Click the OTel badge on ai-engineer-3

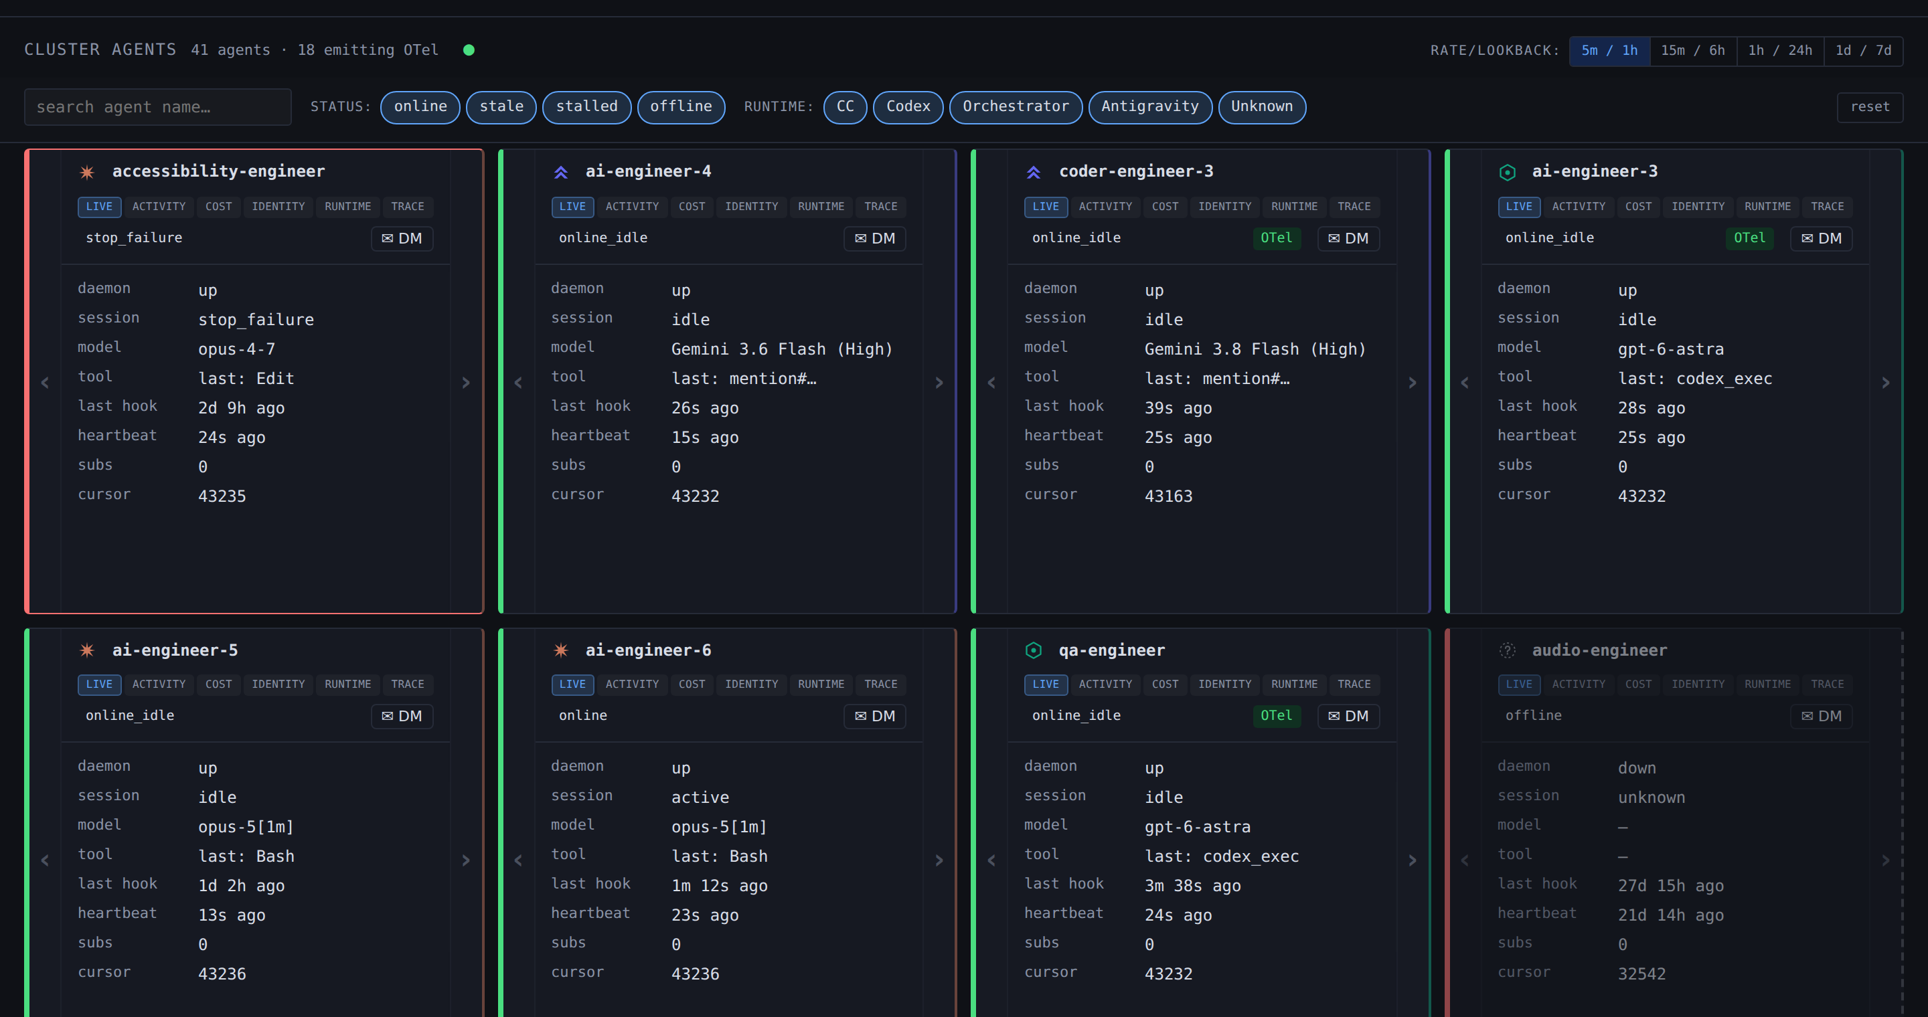1749,239
